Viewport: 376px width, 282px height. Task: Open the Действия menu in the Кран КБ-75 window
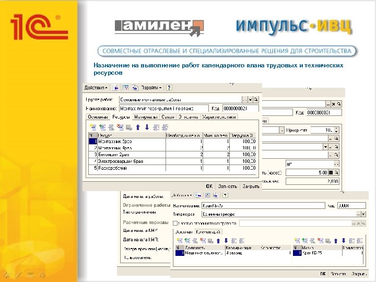182,195
